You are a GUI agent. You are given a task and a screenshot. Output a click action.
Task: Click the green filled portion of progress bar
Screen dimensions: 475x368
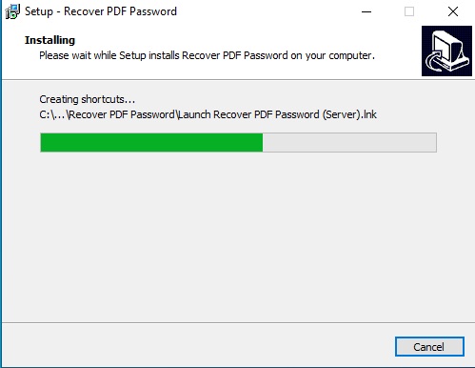(x=151, y=142)
